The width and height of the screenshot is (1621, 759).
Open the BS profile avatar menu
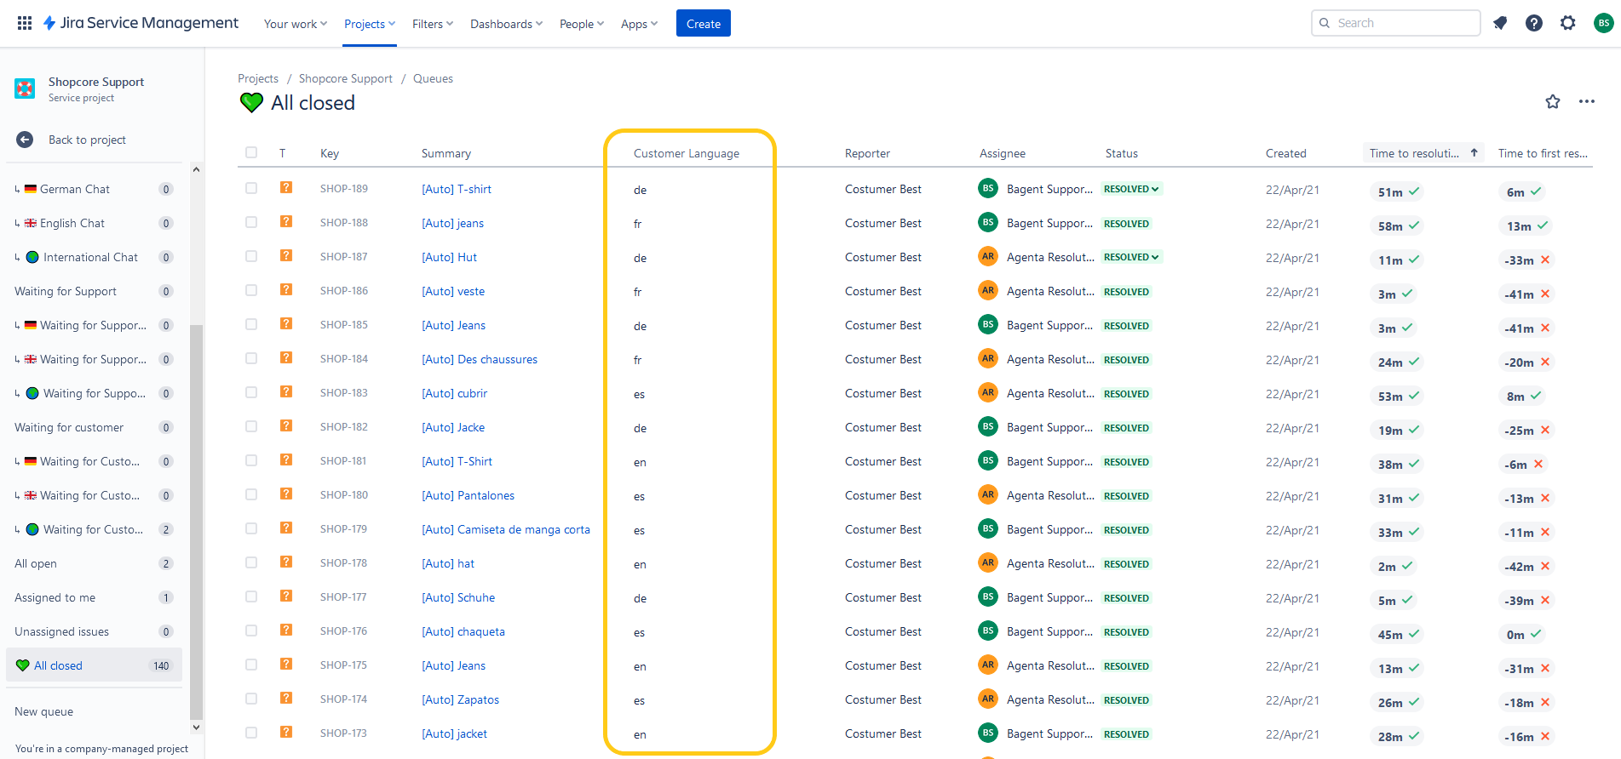tap(1603, 23)
